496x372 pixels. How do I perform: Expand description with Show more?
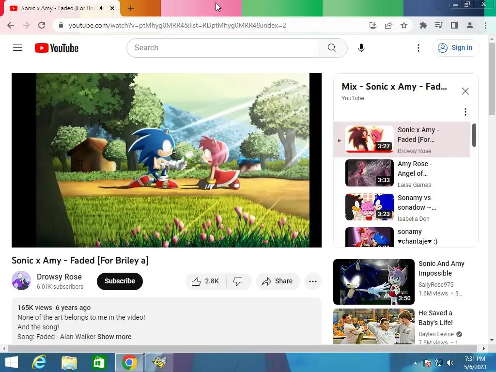tap(114, 337)
